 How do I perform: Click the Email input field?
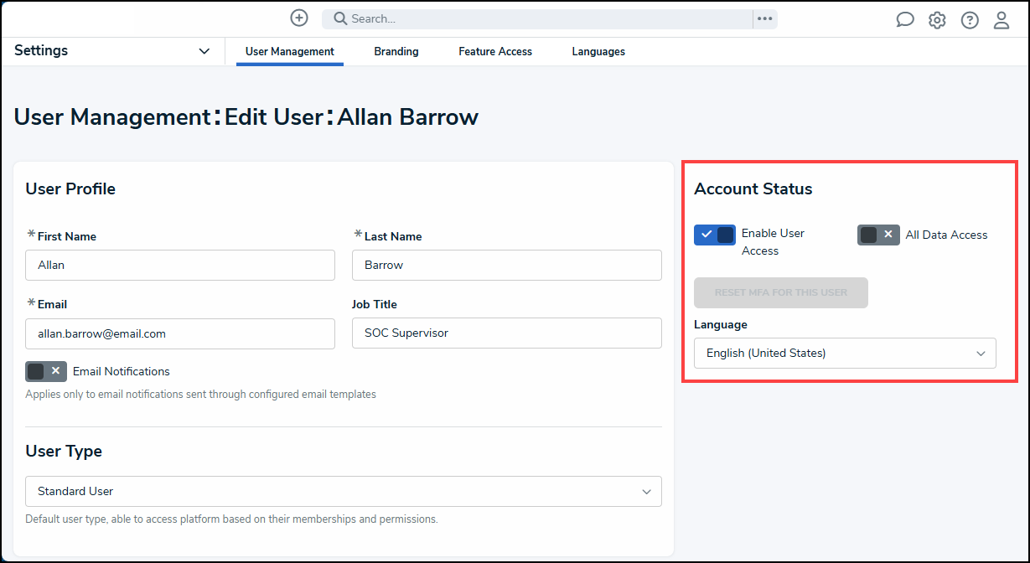(180, 333)
